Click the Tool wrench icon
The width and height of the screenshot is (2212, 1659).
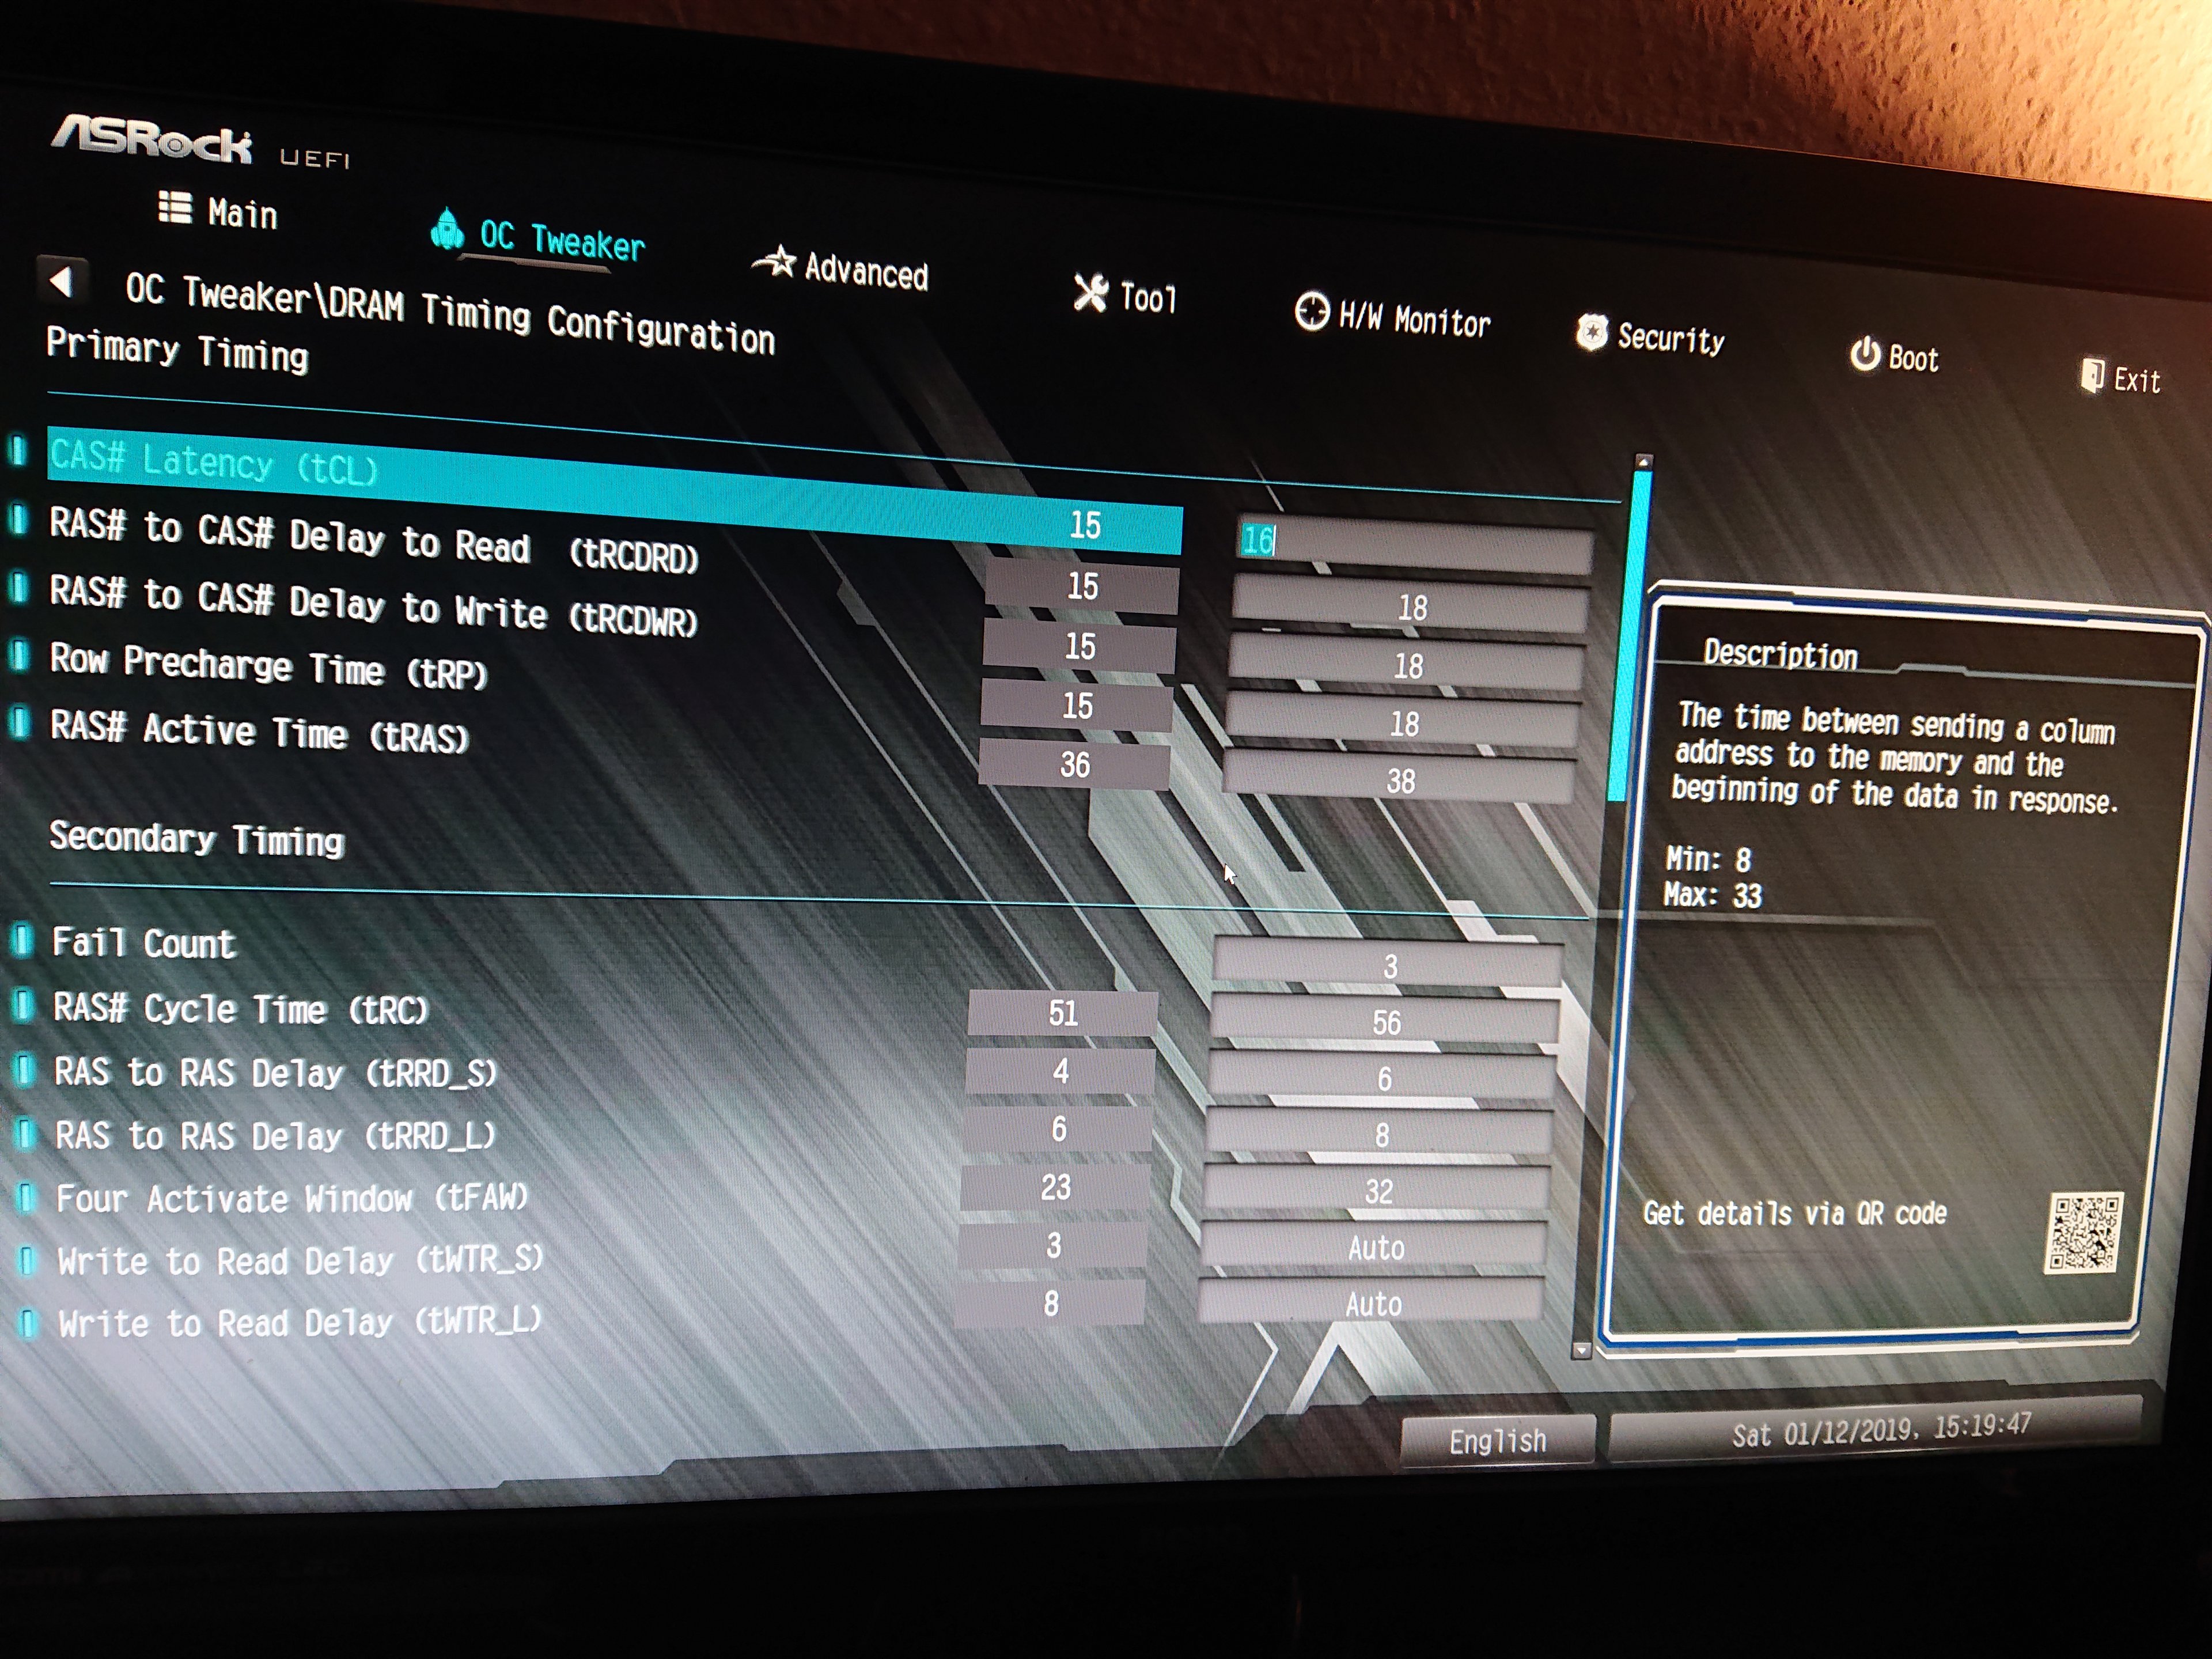[x=1090, y=293]
